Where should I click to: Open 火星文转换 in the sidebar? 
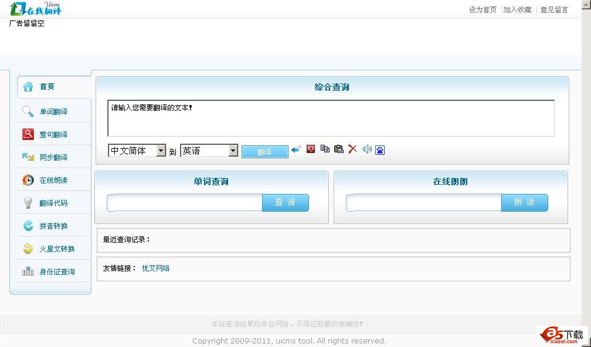(55, 249)
